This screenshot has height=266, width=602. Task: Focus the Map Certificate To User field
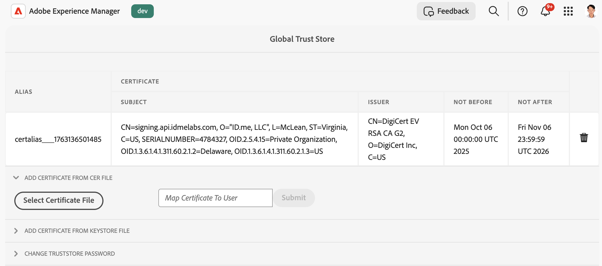215,198
